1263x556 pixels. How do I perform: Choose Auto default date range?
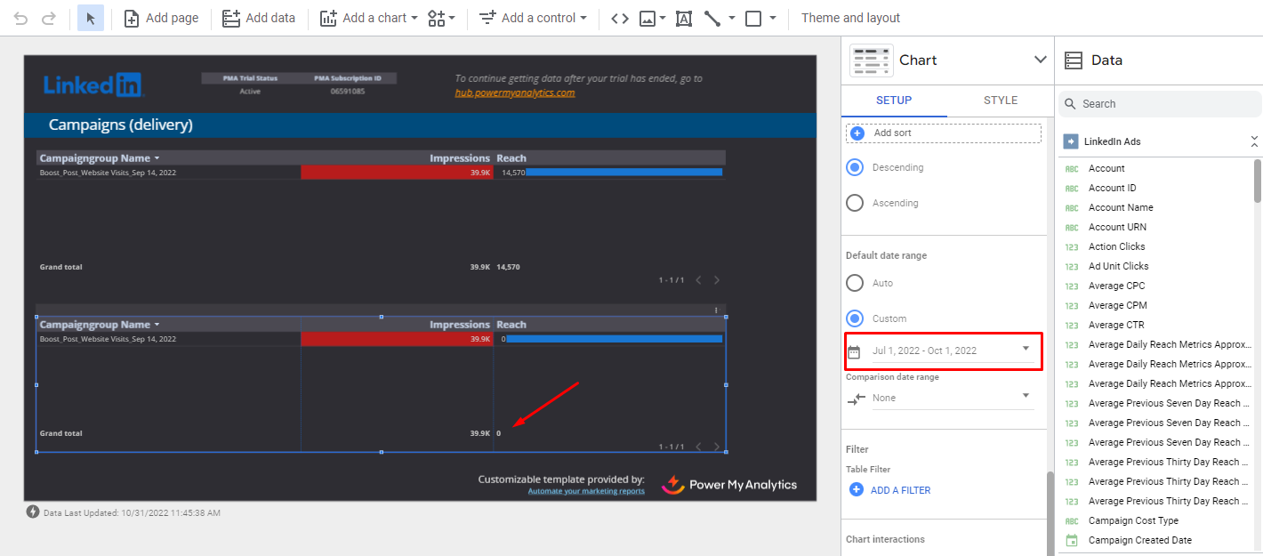pos(855,283)
